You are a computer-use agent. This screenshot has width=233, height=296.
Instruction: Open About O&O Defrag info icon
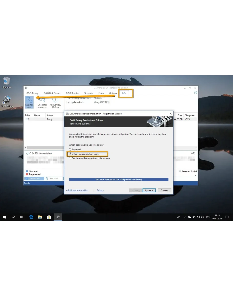pos(56,103)
